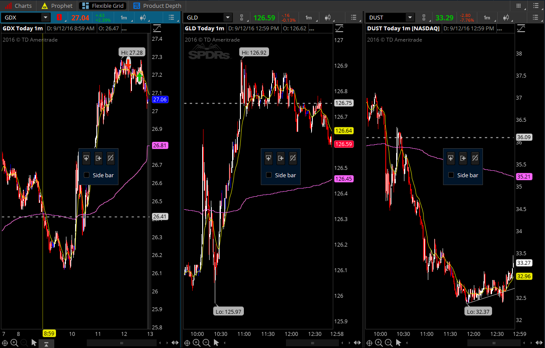545x348 pixels.
Task: Open the 1m timeframe menu for GLD
Action: pyautogui.click(x=309, y=17)
